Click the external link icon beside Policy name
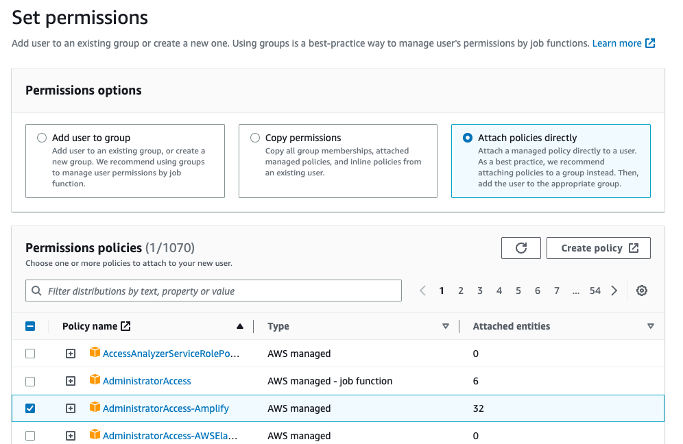 [x=125, y=326]
